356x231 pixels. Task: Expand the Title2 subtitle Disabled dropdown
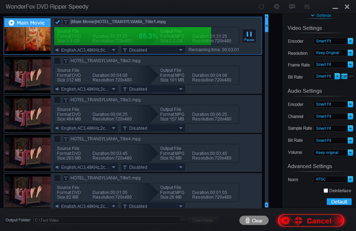pos(181,89)
